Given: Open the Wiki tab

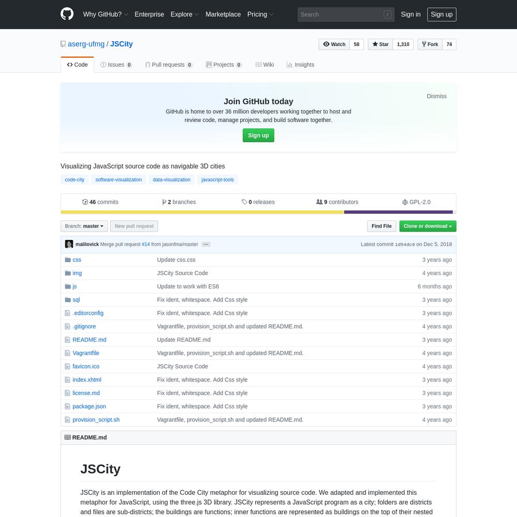Looking at the screenshot, I should [x=265, y=65].
